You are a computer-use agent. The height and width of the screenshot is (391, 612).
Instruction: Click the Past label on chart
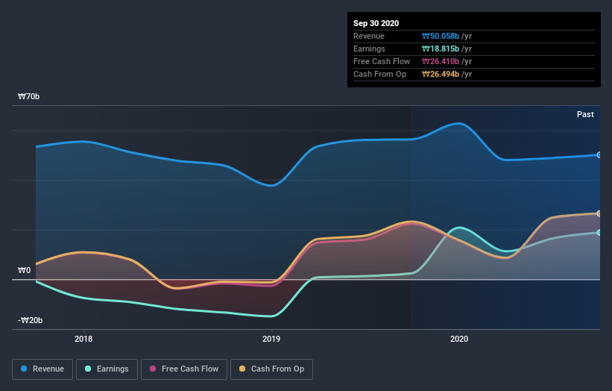[x=585, y=114]
